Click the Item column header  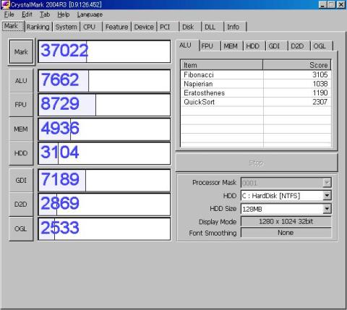[x=222, y=65]
